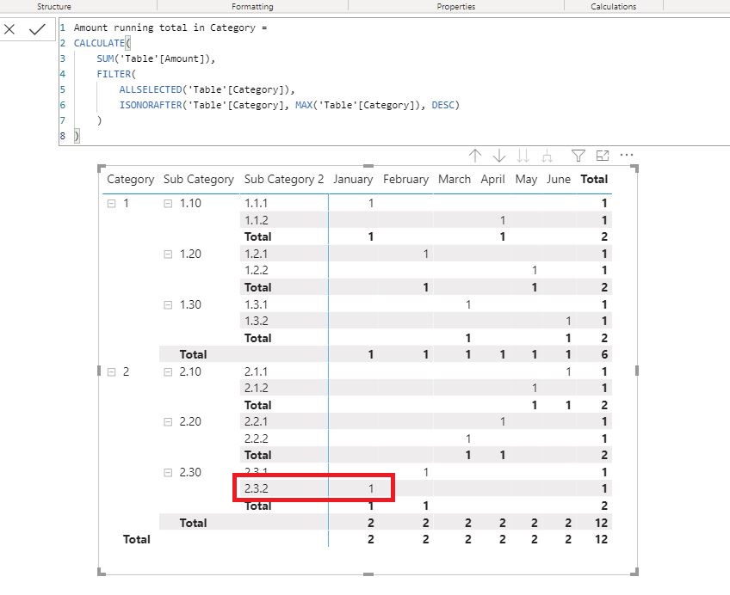Select row 2.2.1 in the matrix
The width and height of the screenshot is (730, 595).
256,421
